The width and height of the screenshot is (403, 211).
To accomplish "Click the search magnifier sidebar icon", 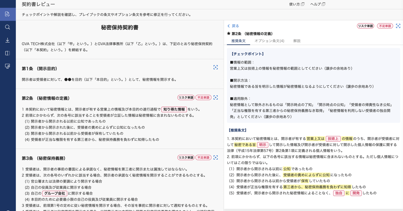I will coord(7,27).
